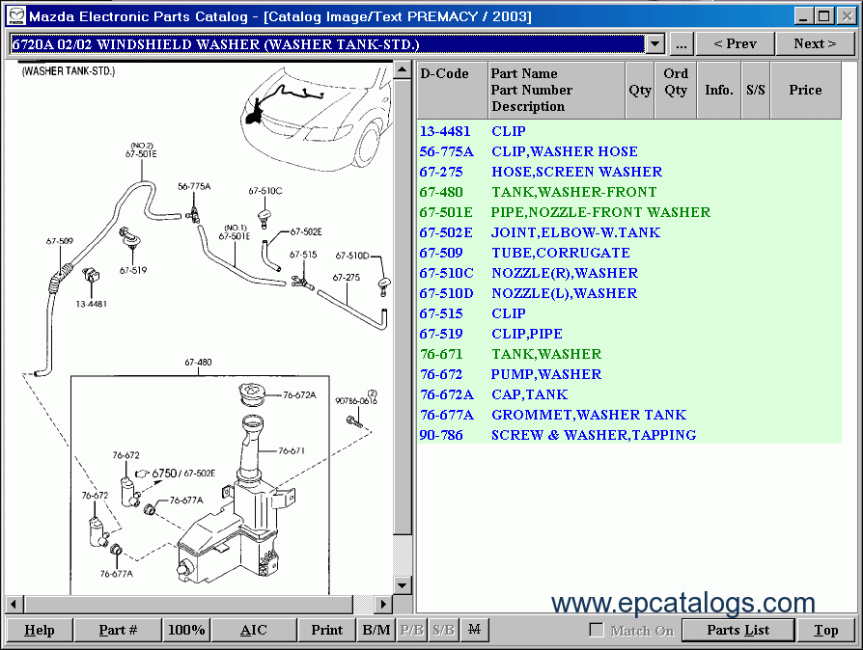Select the 76-672A CAP,TANK row
863x650 pixels.
tap(629, 394)
